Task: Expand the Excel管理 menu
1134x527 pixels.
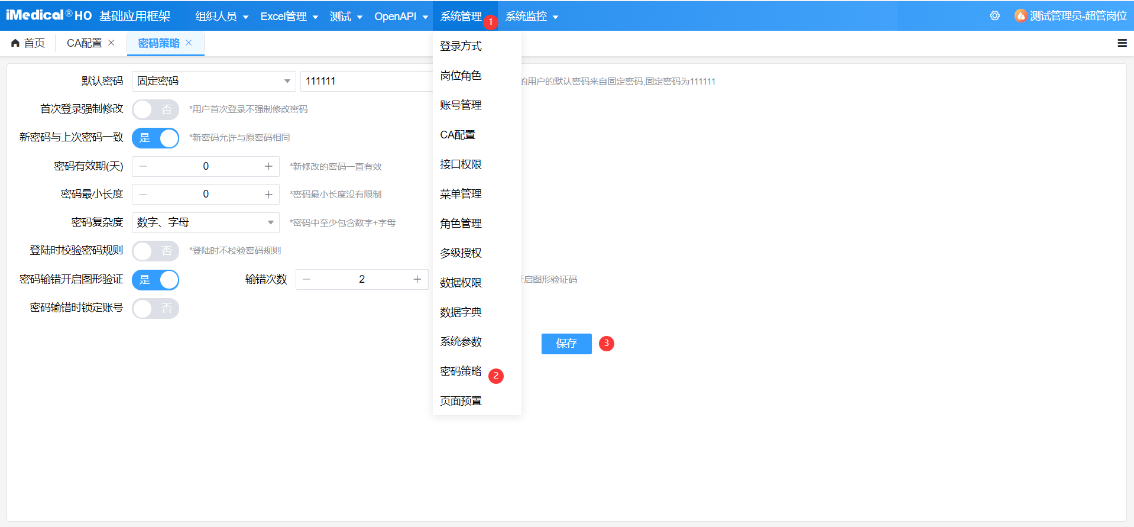Action: coord(289,16)
